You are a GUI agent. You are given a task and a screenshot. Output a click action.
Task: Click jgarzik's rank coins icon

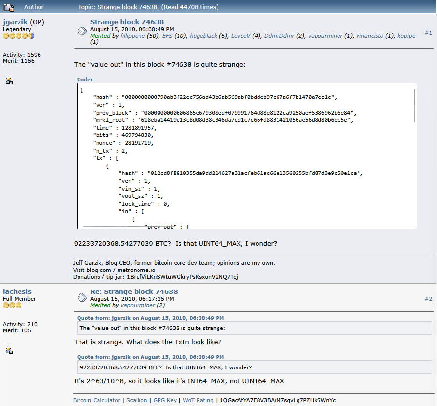click(x=19, y=36)
